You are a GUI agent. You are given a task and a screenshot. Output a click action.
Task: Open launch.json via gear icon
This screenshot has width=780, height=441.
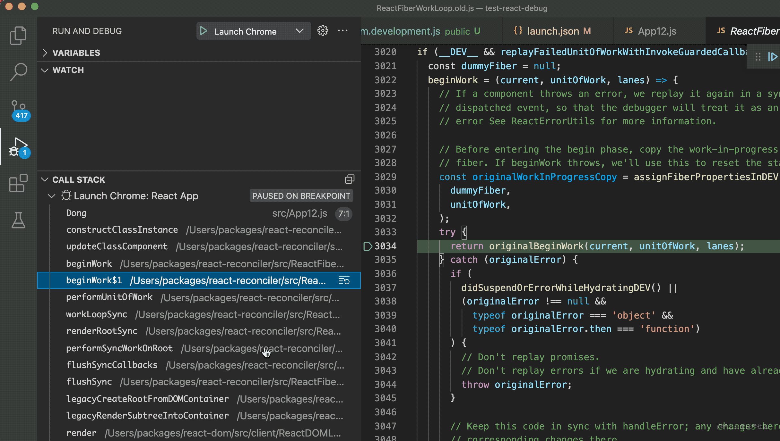pos(323,31)
